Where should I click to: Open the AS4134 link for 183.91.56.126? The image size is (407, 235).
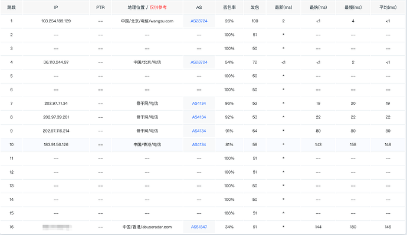pyautogui.click(x=199, y=144)
